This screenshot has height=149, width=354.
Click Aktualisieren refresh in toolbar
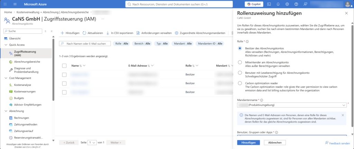[93, 33]
